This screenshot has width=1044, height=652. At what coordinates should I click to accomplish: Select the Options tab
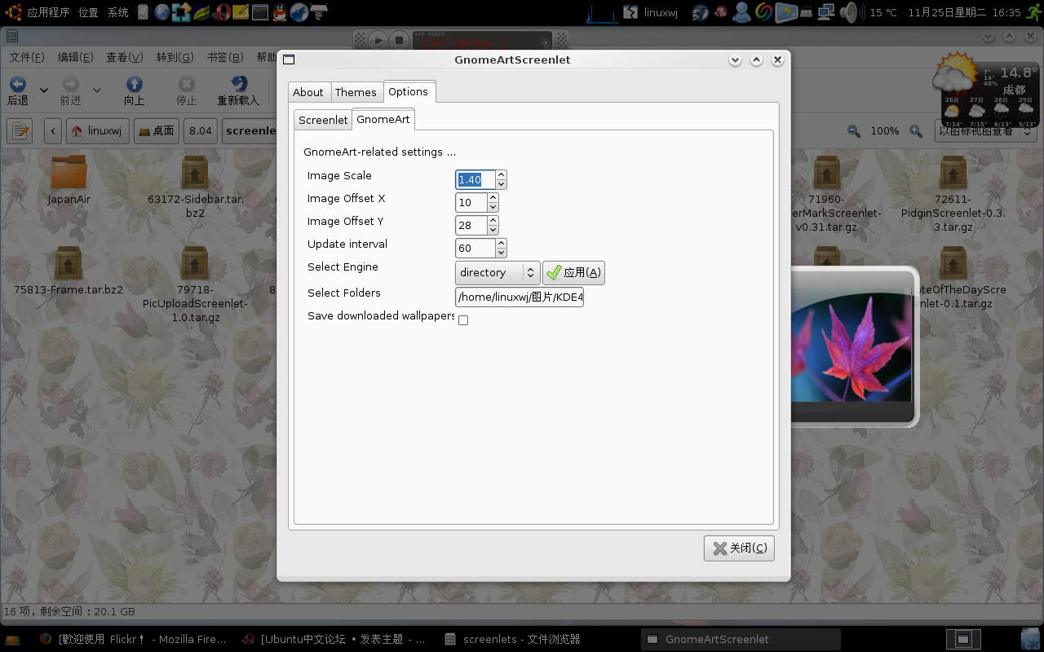click(x=409, y=91)
